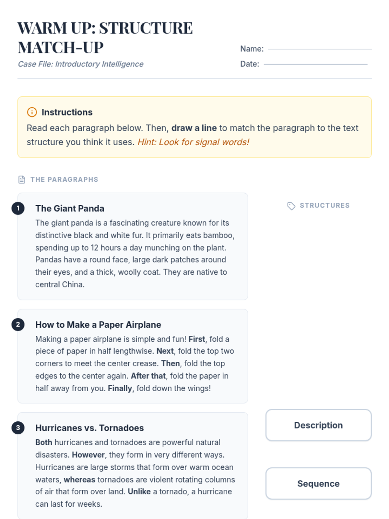Click How to Make a Paper Airplane heading
Viewport: 389px width, 519px height.
click(98, 325)
